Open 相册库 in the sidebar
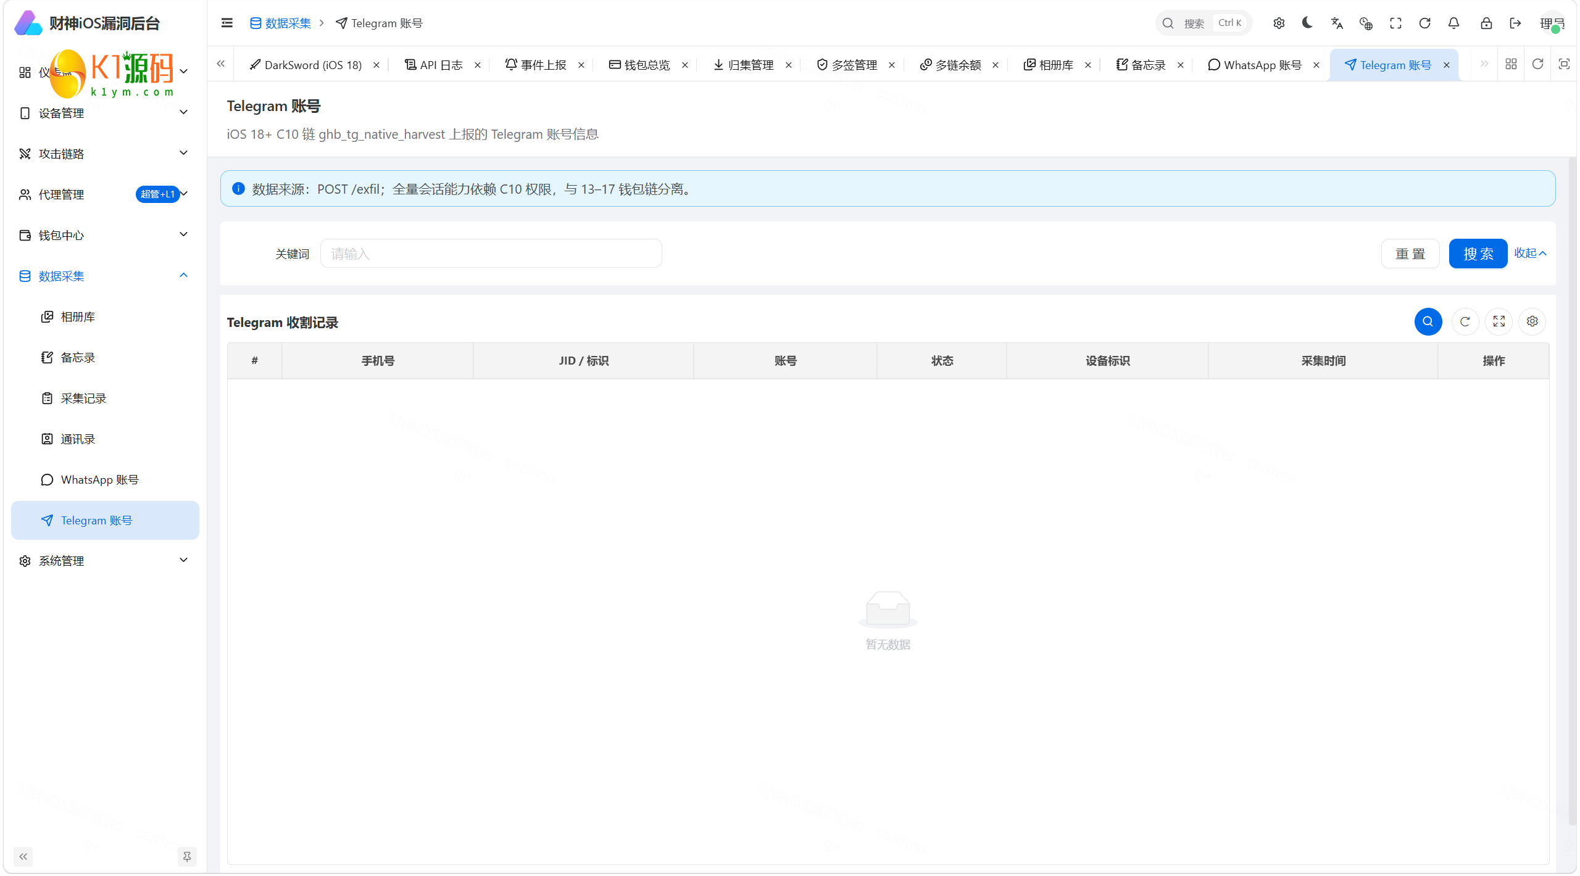This screenshot has height=876, width=1580. 104,316
